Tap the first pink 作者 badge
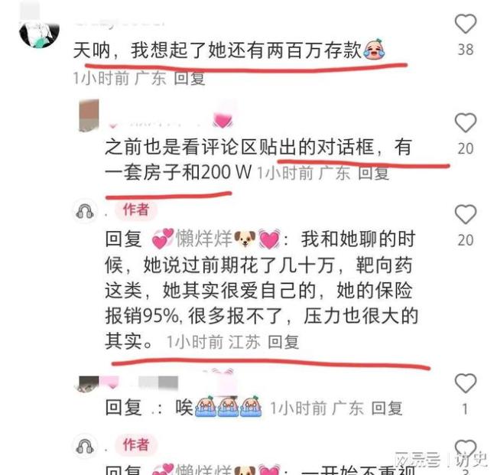Viewport: 497px width, 475px height. (x=136, y=210)
